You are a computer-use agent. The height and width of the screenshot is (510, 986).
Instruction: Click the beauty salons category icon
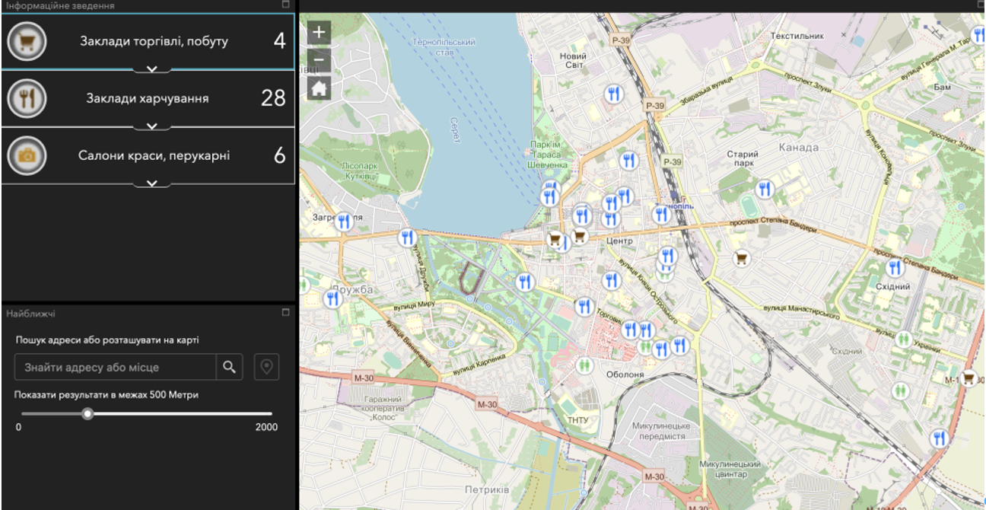(x=27, y=155)
